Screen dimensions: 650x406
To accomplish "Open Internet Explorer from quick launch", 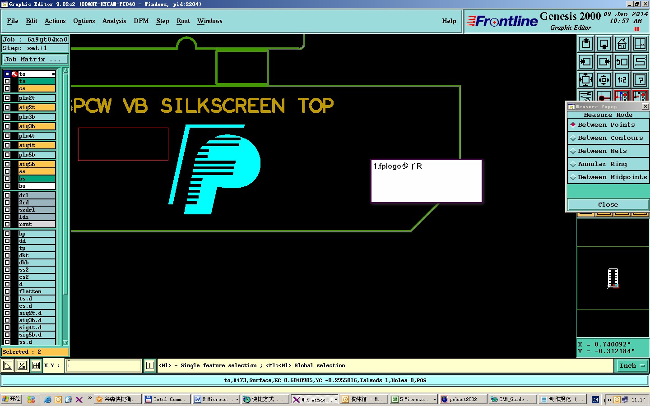I will coord(48,400).
